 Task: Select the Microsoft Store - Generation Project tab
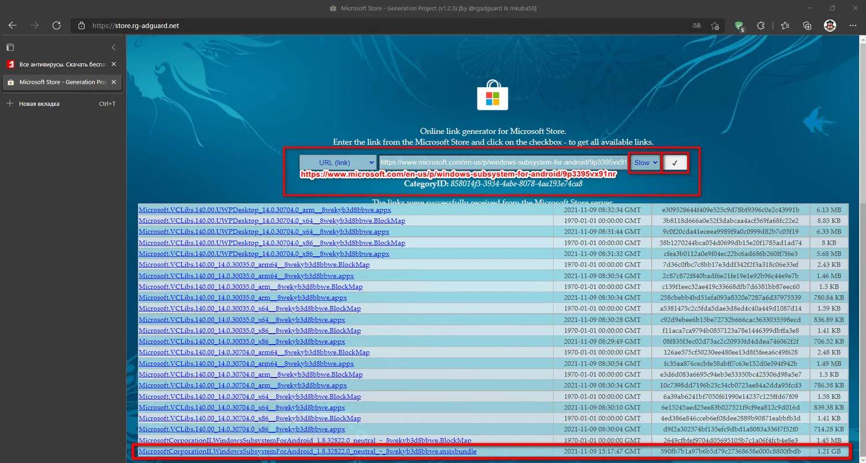coord(62,82)
